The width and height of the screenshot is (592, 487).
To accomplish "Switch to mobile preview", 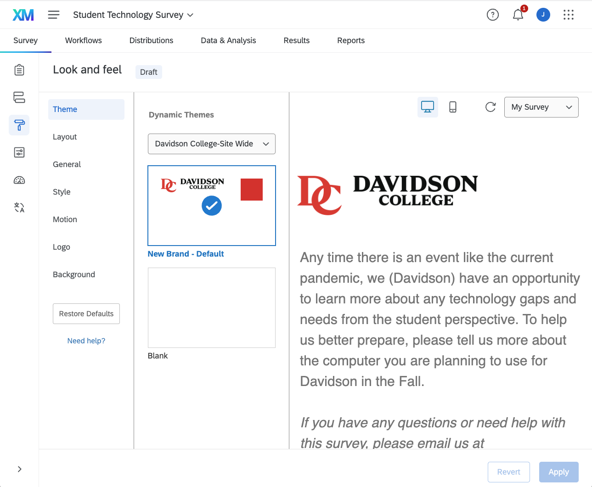I will 453,107.
